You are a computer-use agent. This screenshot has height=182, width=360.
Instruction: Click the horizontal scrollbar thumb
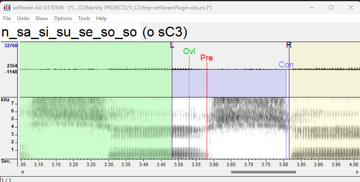(264, 172)
